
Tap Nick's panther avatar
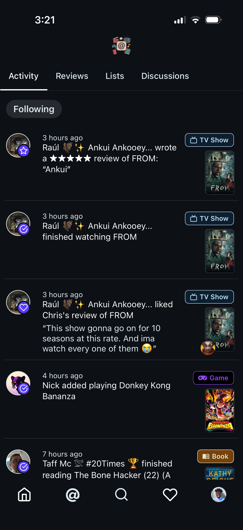[x=18, y=383]
